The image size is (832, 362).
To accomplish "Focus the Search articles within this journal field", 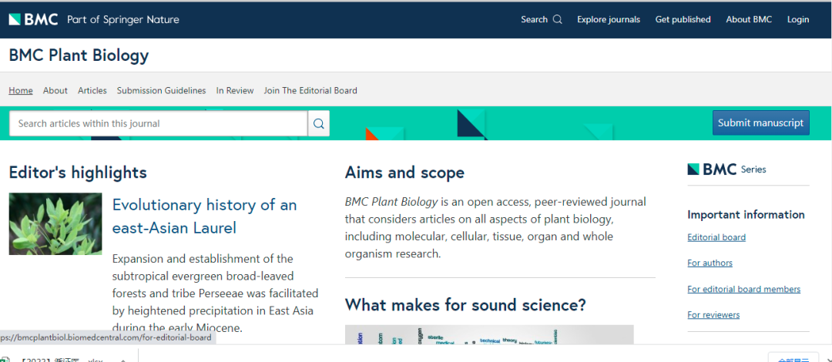I will (158, 123).
